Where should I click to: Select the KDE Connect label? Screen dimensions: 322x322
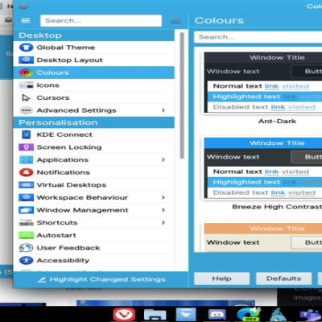pyautogui.click(x=64, y=134)
